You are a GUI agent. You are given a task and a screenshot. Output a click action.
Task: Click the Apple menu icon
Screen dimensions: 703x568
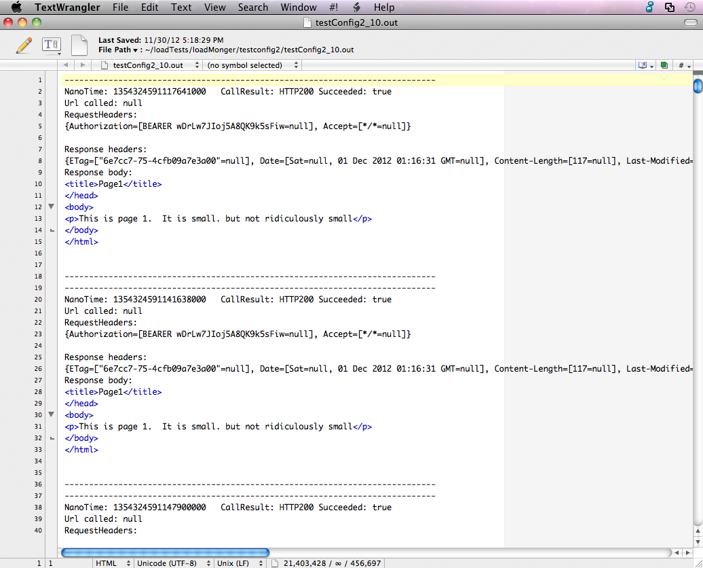click(x=16, y=7)
